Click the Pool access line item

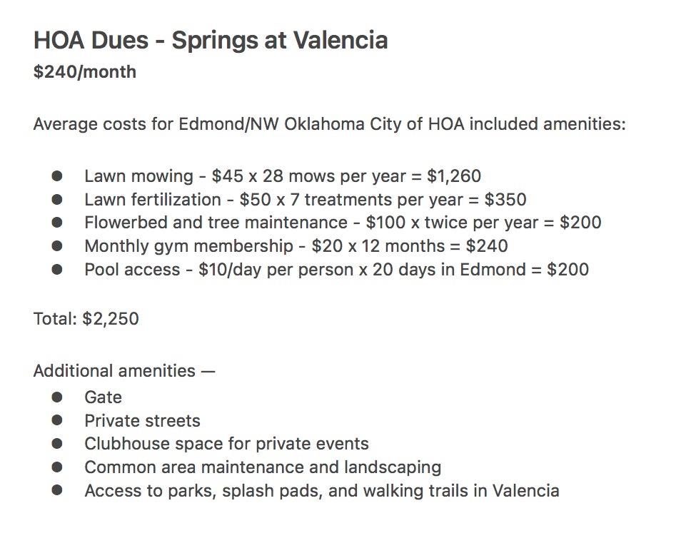pos(337,269)
